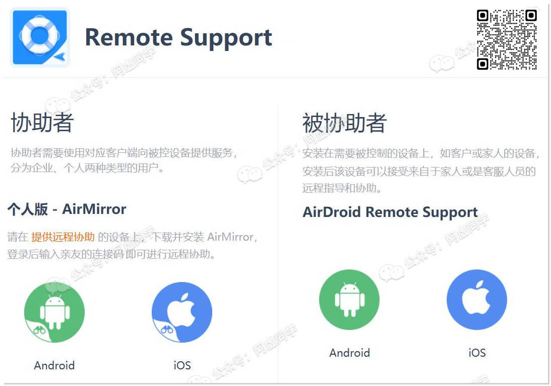This screenshot has width=551, height=386.
Task: Click the iOS label below AirMirror
Action: point(182,365)
